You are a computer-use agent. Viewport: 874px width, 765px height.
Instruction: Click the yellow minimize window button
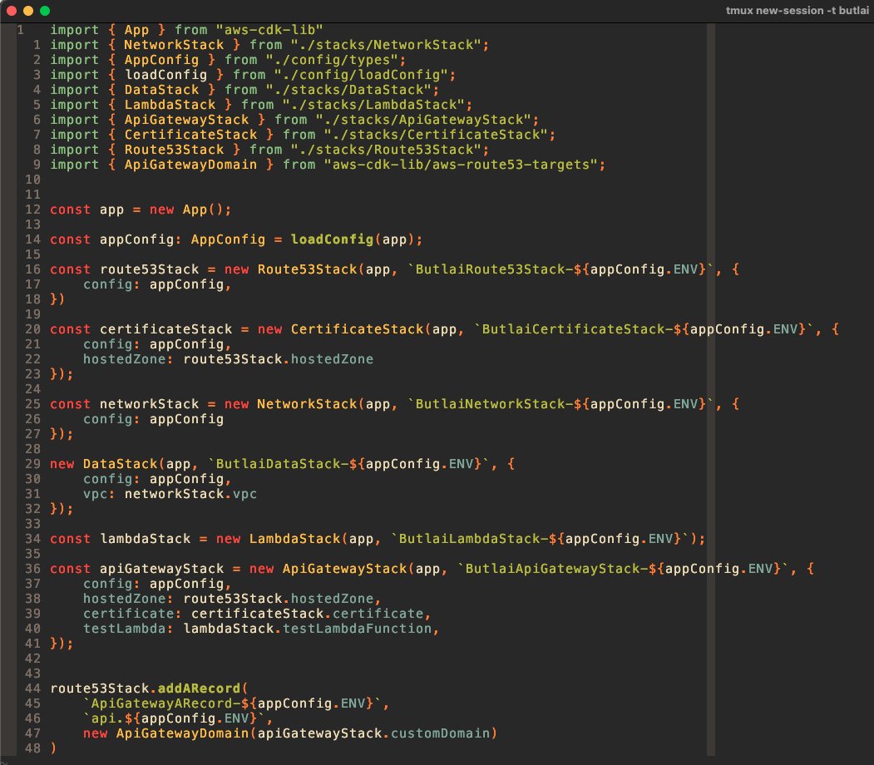point(28,11)
